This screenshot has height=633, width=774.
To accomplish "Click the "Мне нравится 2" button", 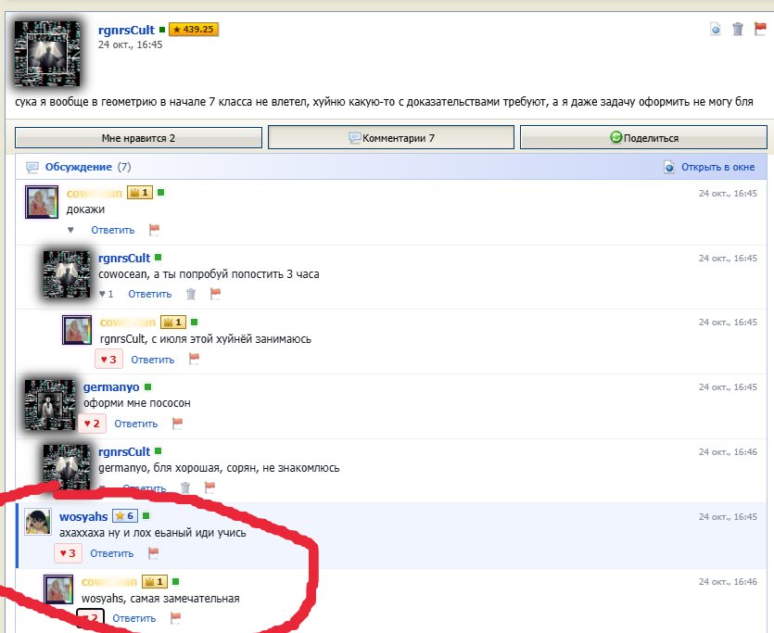I will coord(138,138).
